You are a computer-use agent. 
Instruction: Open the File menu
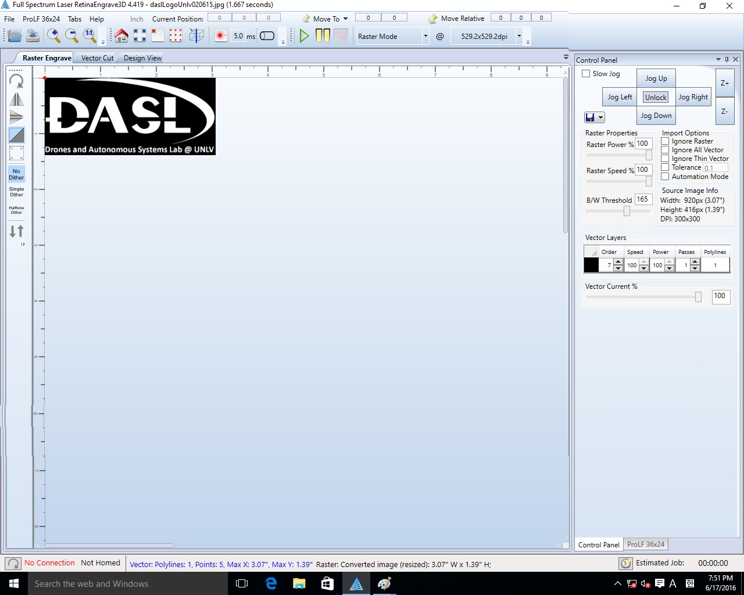pos(10,19)
